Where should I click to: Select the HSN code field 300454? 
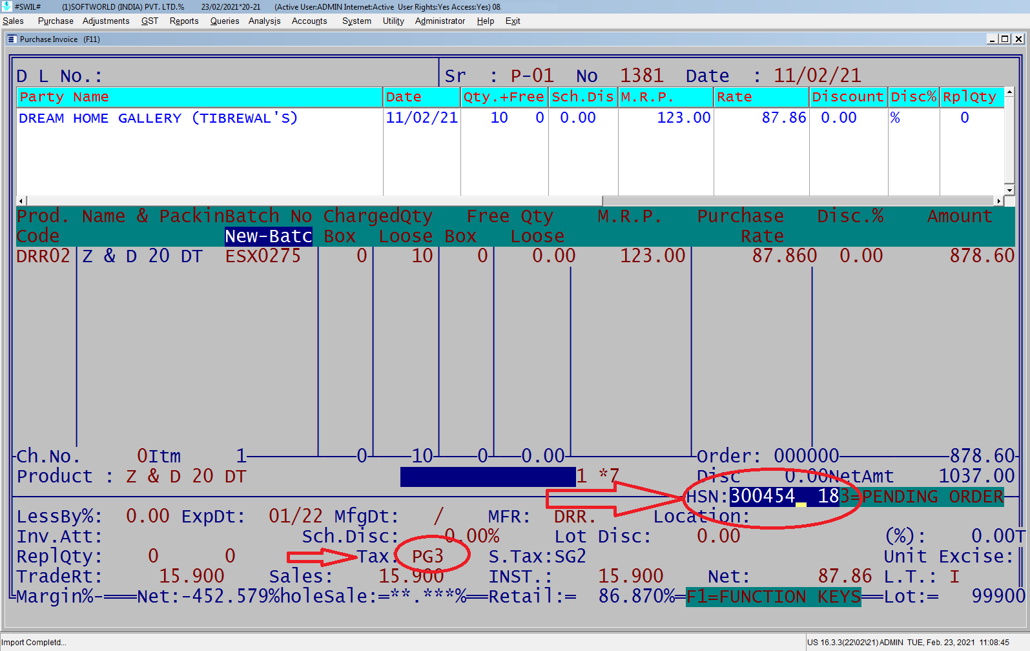[x=763, y=496]
